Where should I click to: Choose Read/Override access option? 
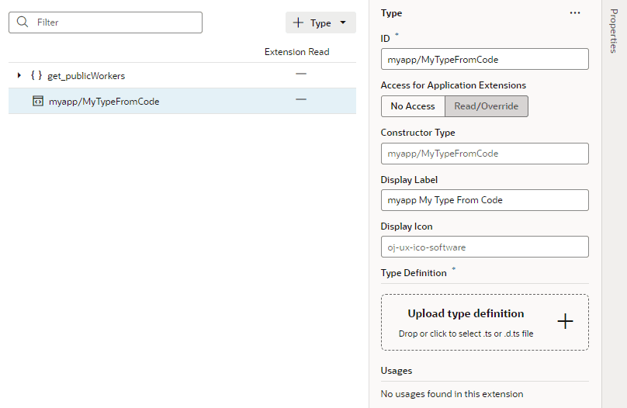coord(487,106)
